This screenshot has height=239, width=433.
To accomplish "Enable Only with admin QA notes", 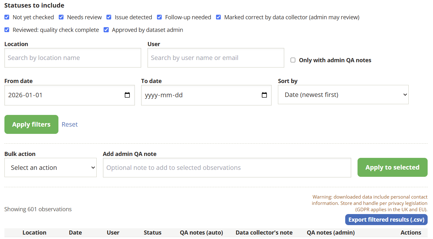I will (293, 60).
